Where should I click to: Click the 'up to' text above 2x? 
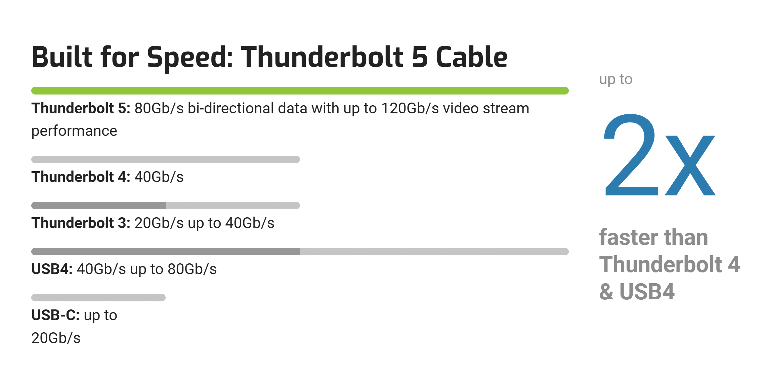[616, 80]
